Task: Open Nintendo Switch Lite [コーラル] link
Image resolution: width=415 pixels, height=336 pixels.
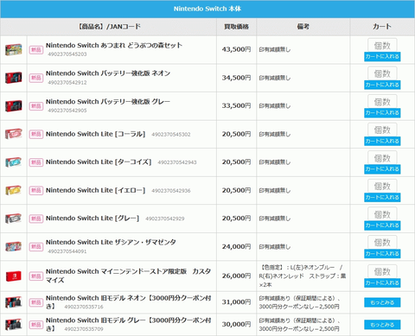Action: [95, 134]
